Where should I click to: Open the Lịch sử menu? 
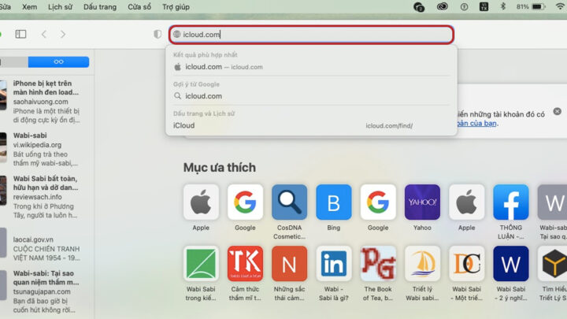coord(60,7)
